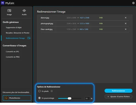This screenshot has width=136, height=105.
Task: Click the dancer.jpg file name
Action: click(45, 18)
